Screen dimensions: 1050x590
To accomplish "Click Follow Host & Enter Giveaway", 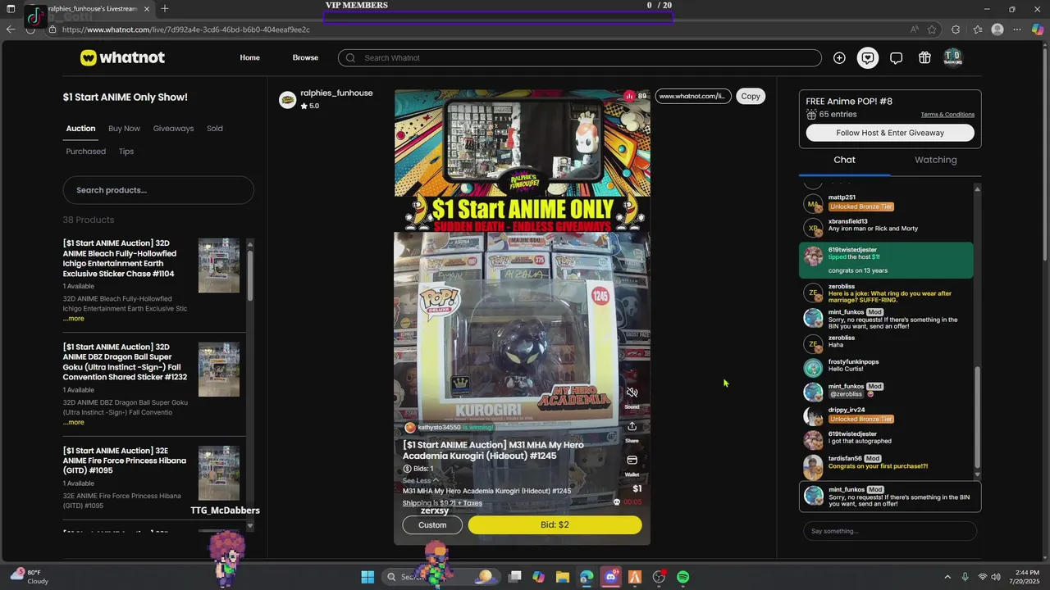I will 890,133.
